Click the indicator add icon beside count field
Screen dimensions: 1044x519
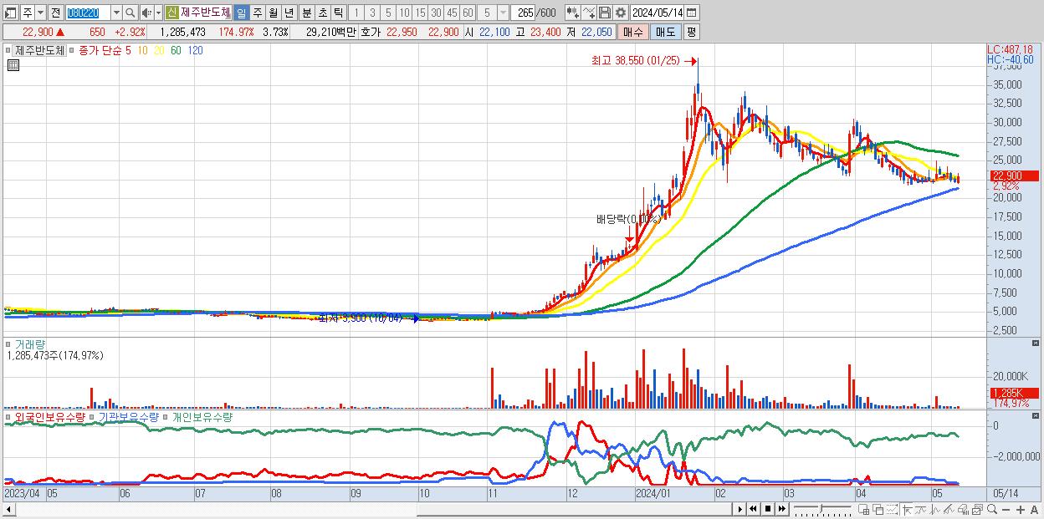pos(573,13)
